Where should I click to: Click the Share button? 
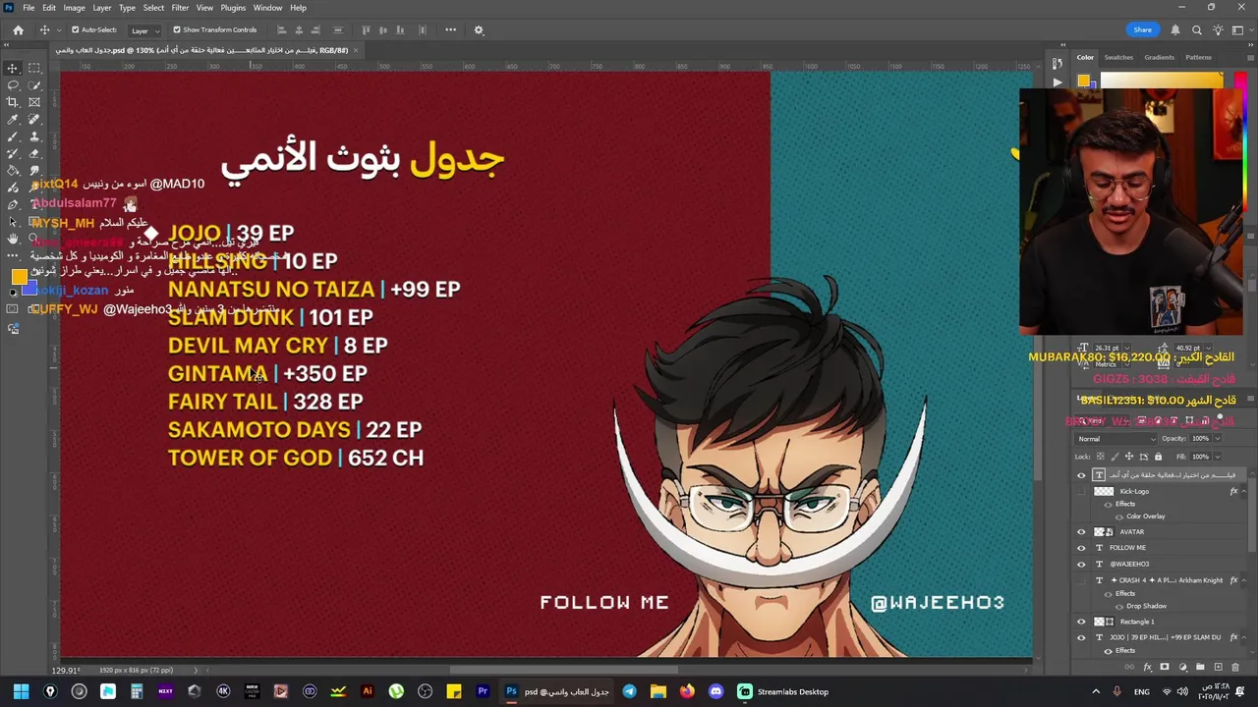[1142, 29]
